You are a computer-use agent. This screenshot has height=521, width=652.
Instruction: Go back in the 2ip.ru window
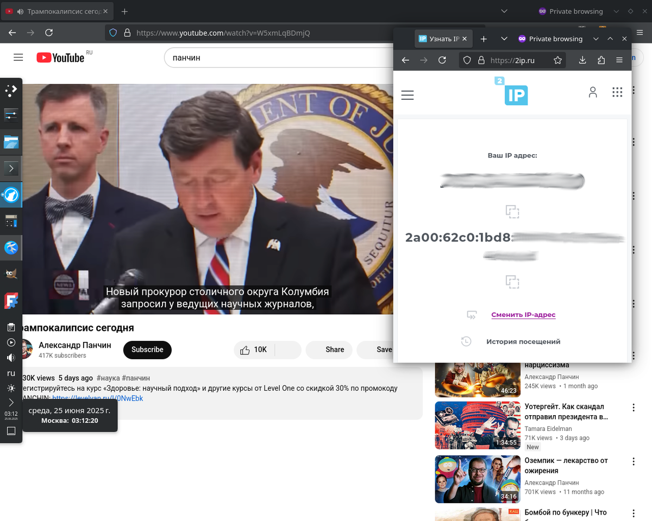(x=405, y=60)
